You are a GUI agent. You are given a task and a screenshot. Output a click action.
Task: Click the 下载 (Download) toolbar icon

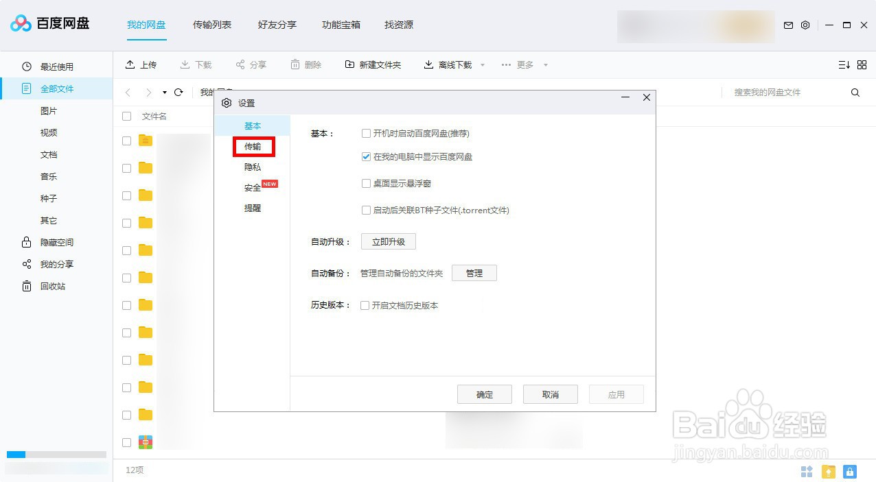[184, 64]
